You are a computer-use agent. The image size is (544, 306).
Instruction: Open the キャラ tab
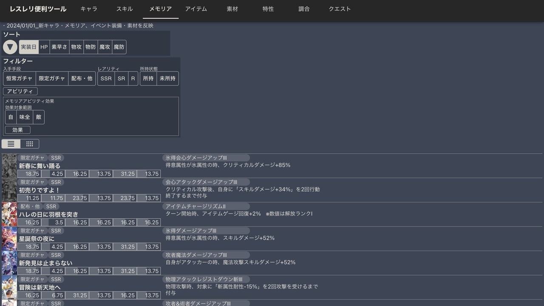pos(89,9)
